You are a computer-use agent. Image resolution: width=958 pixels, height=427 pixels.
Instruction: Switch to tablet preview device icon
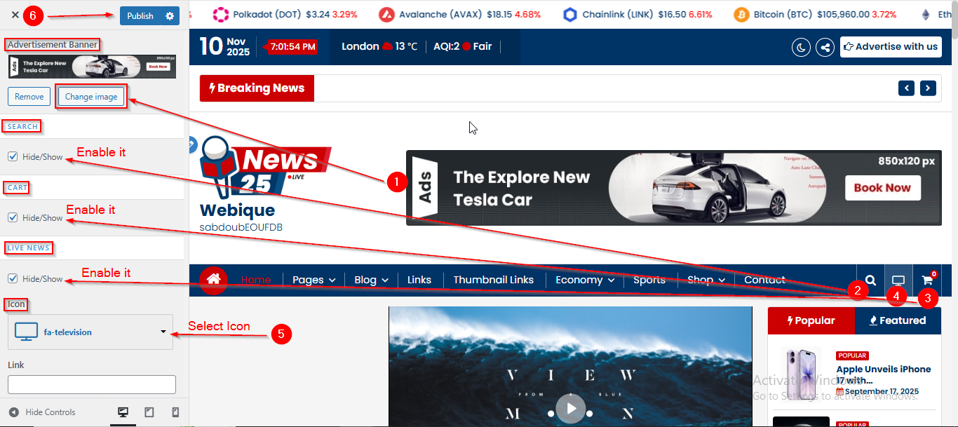click(x=149, y=412)
